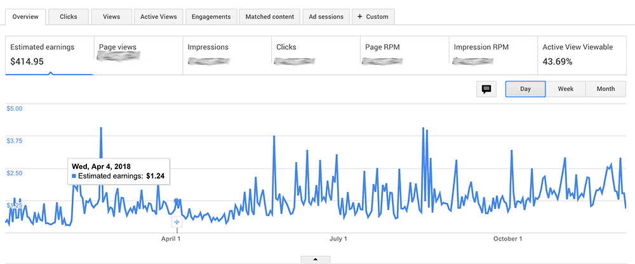Open the Clicks report tab
Image resolution: width=635 pixels, height=264 pixels.
pyautogui.click(x=69, y=16)
